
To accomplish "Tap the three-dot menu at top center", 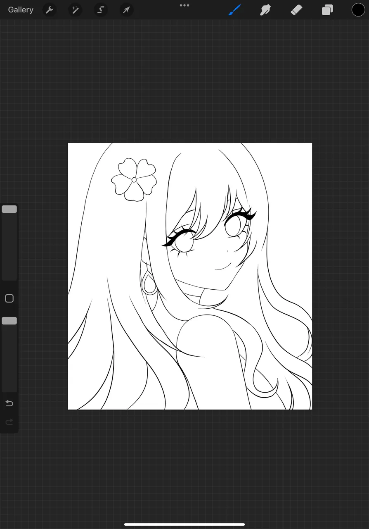I will click(x=184, y=5).
